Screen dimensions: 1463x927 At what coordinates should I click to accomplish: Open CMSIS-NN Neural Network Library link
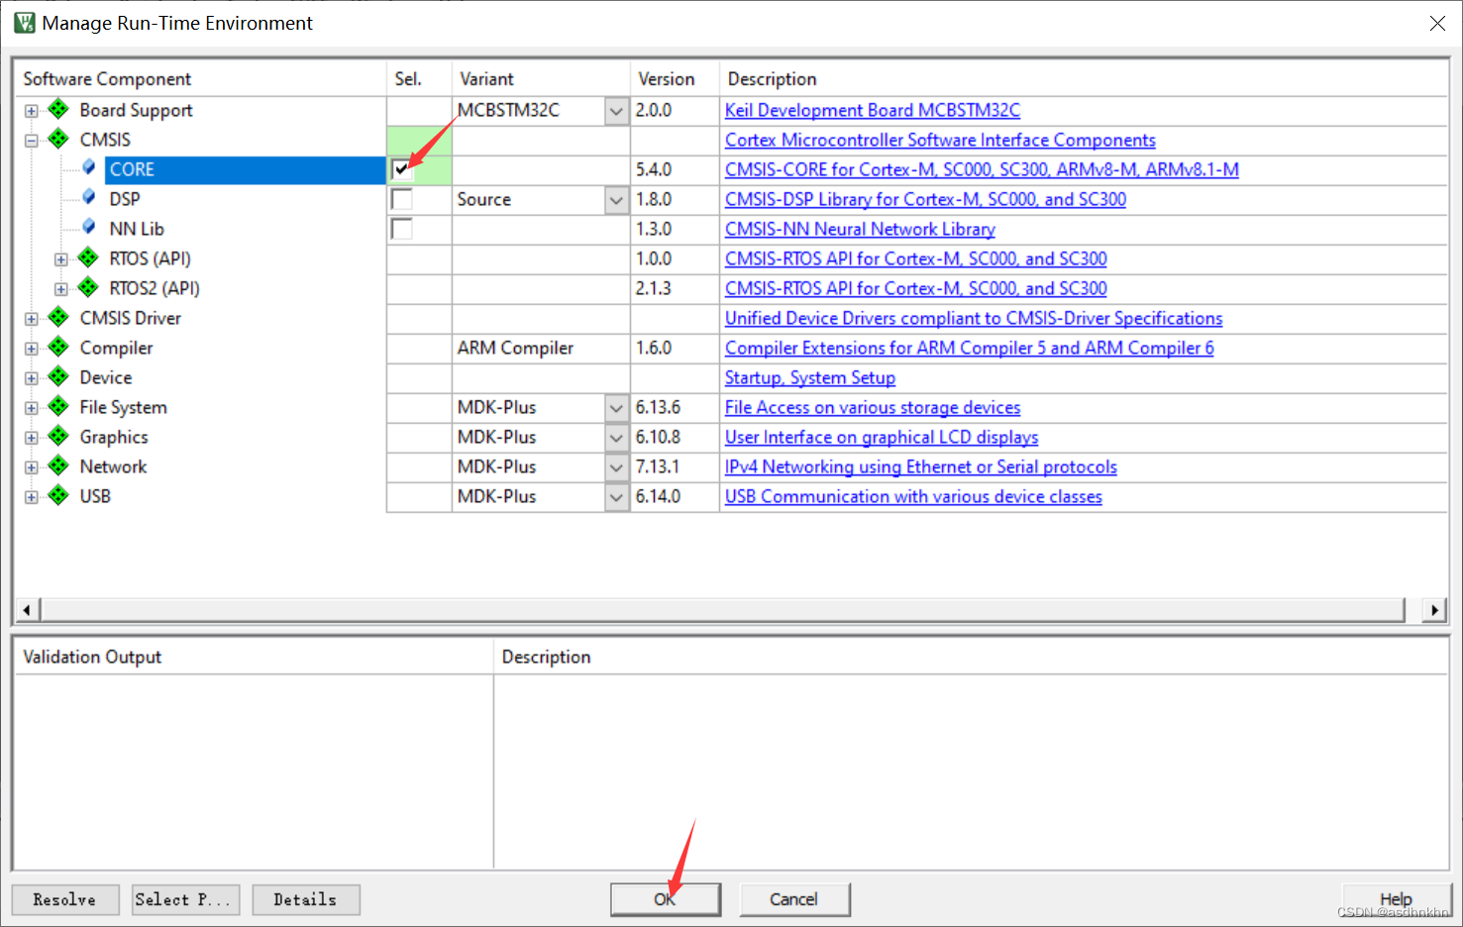860,229
